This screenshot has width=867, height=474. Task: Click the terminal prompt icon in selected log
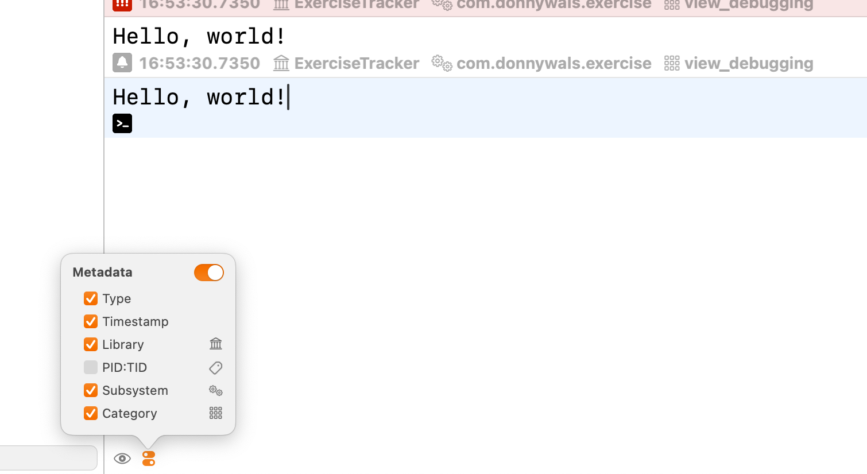122,123
